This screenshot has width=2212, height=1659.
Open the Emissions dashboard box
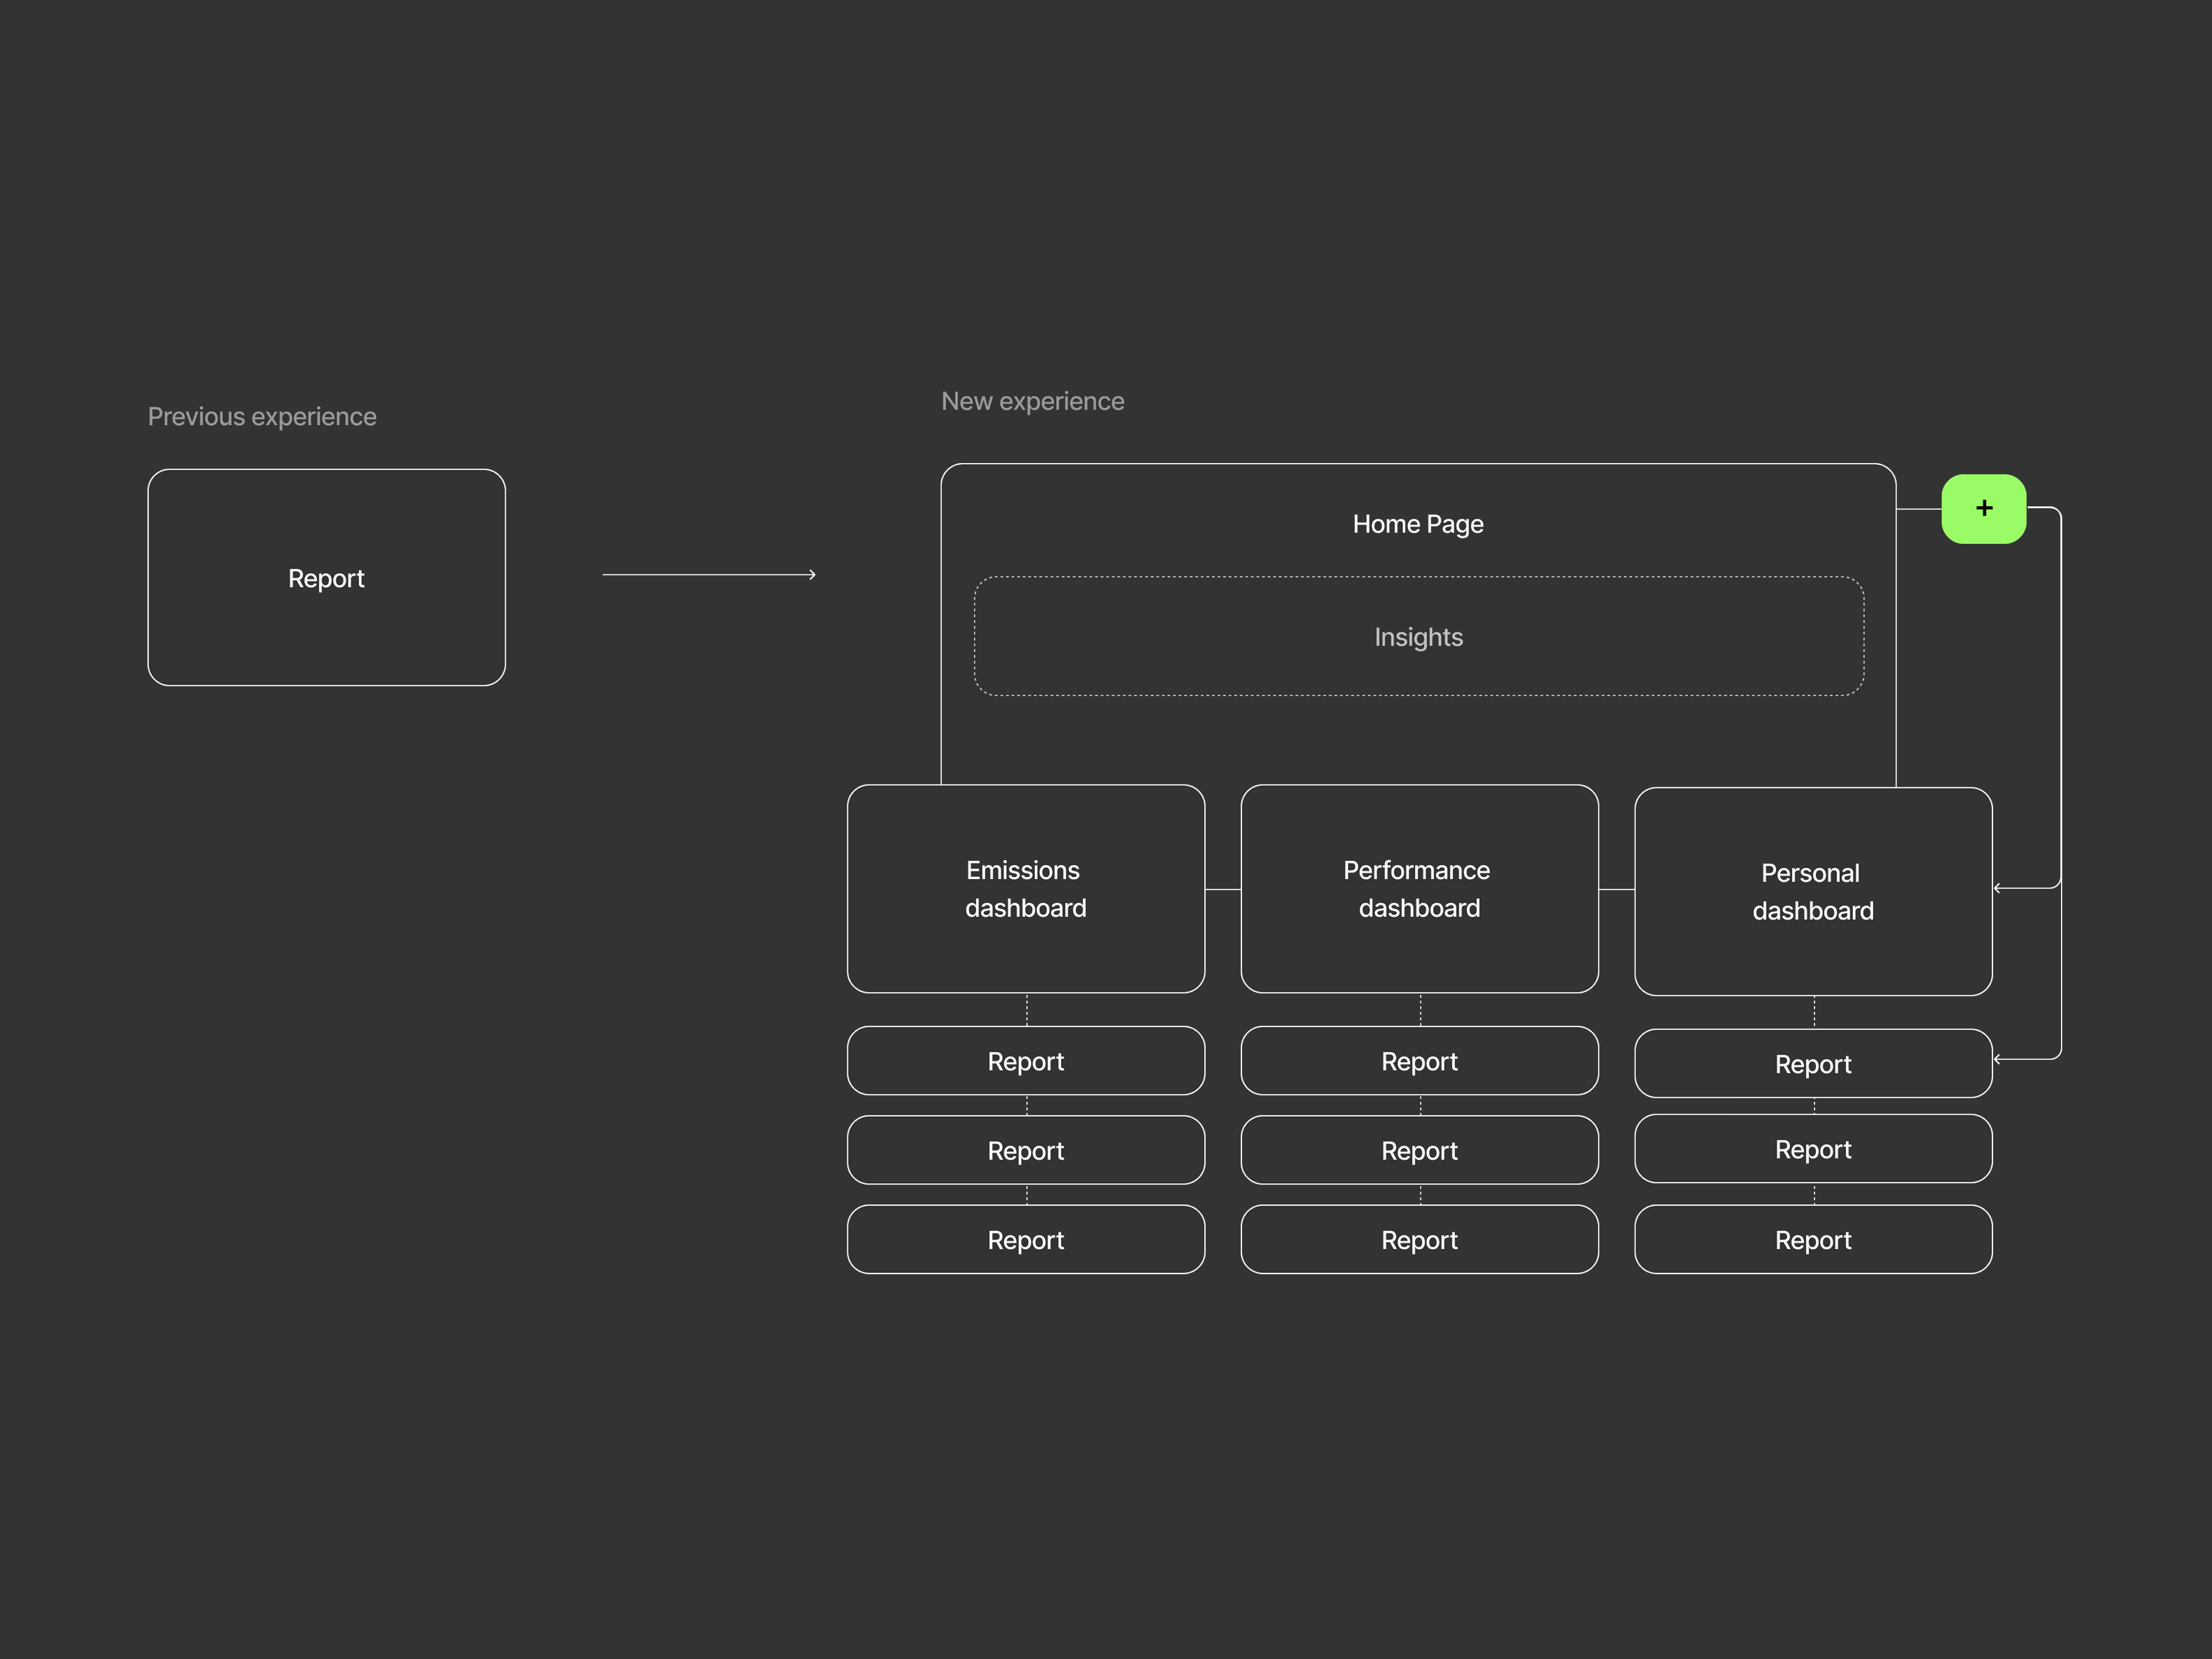[1025, 889]
